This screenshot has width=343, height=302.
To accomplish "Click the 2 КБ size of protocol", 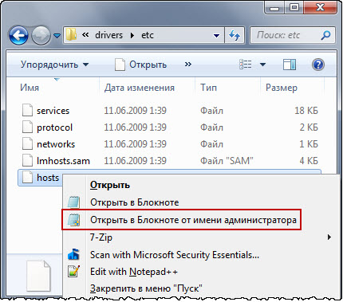I will (309, 127).
